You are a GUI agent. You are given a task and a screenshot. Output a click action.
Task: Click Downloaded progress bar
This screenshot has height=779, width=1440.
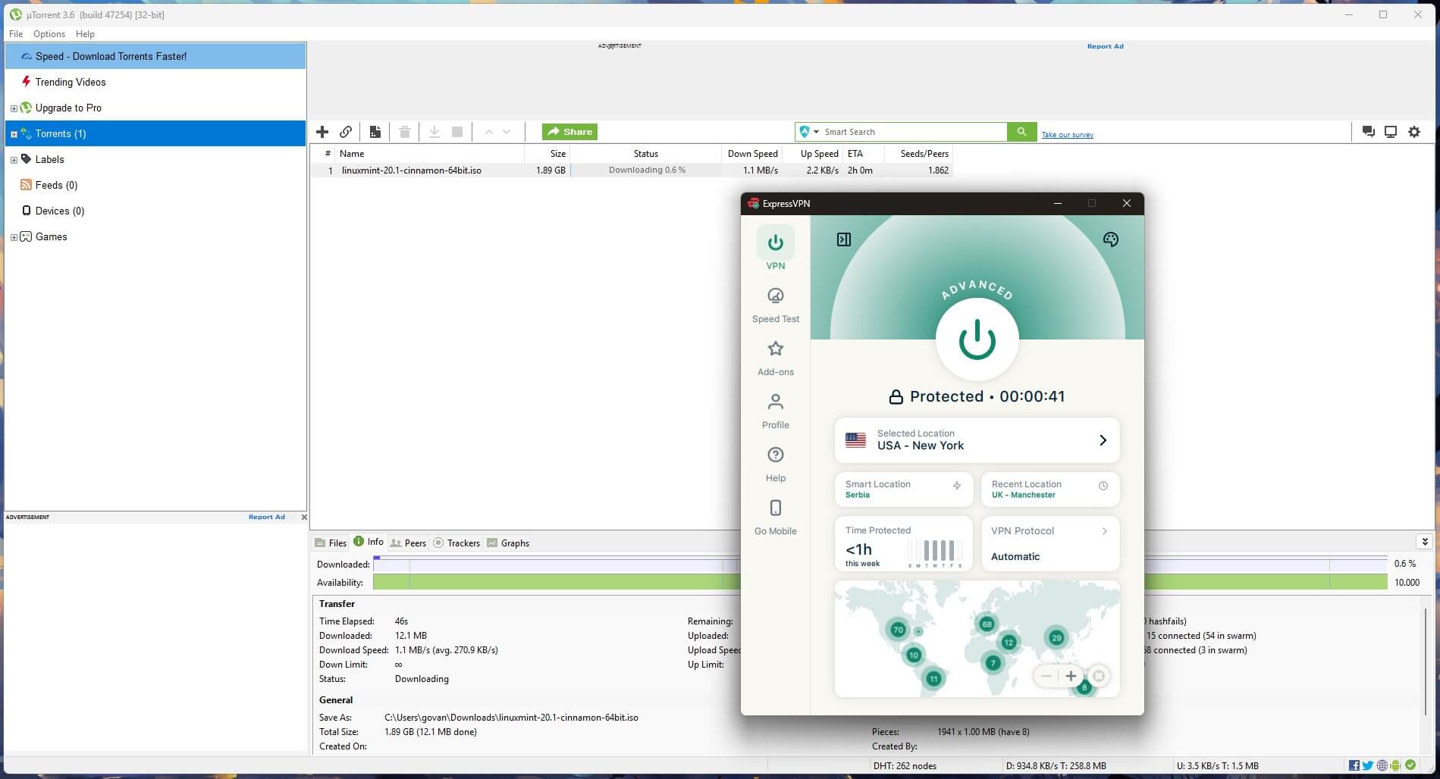(880, 565)
